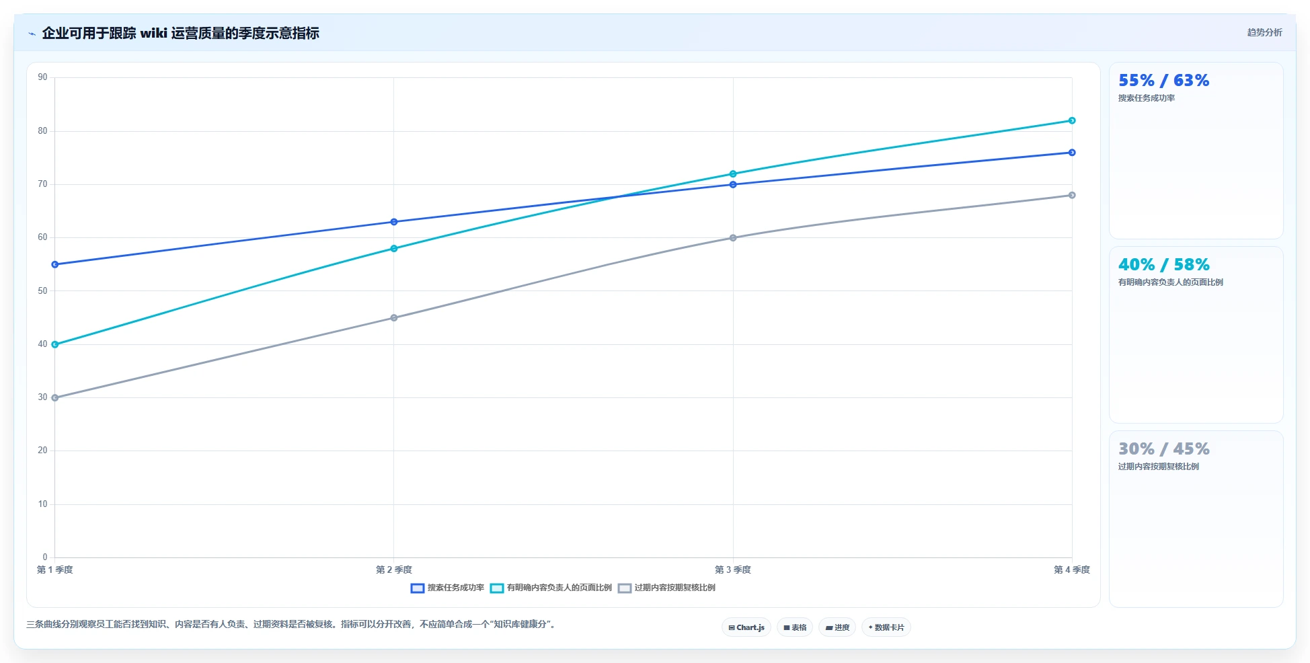Viewport: 1310px width, 663px height.
Task: Click the 50 y-axis tick label
Action: (x=42, y=290)
